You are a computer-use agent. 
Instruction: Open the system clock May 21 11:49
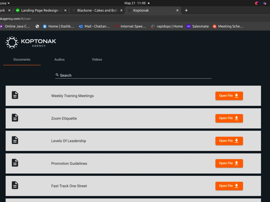coord(135,3)
